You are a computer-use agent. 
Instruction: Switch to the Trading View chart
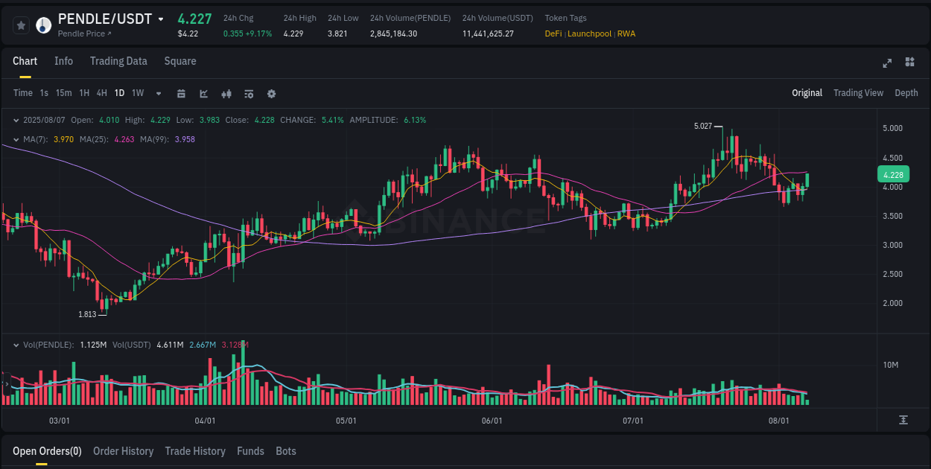858,93
